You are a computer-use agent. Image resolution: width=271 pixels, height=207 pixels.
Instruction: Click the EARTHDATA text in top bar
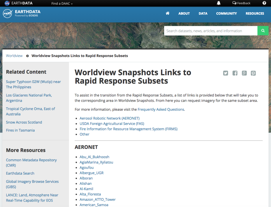22,3
